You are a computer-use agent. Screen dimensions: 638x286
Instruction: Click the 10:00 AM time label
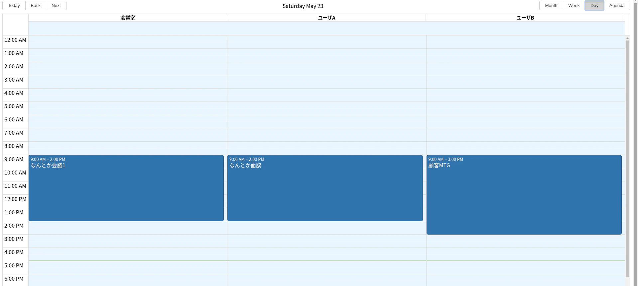coord(15,173)
